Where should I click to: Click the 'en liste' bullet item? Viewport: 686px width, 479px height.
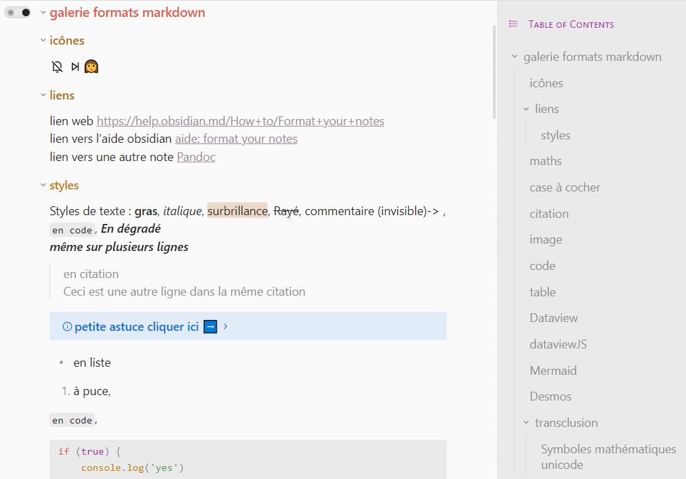[x=92, y=363]
